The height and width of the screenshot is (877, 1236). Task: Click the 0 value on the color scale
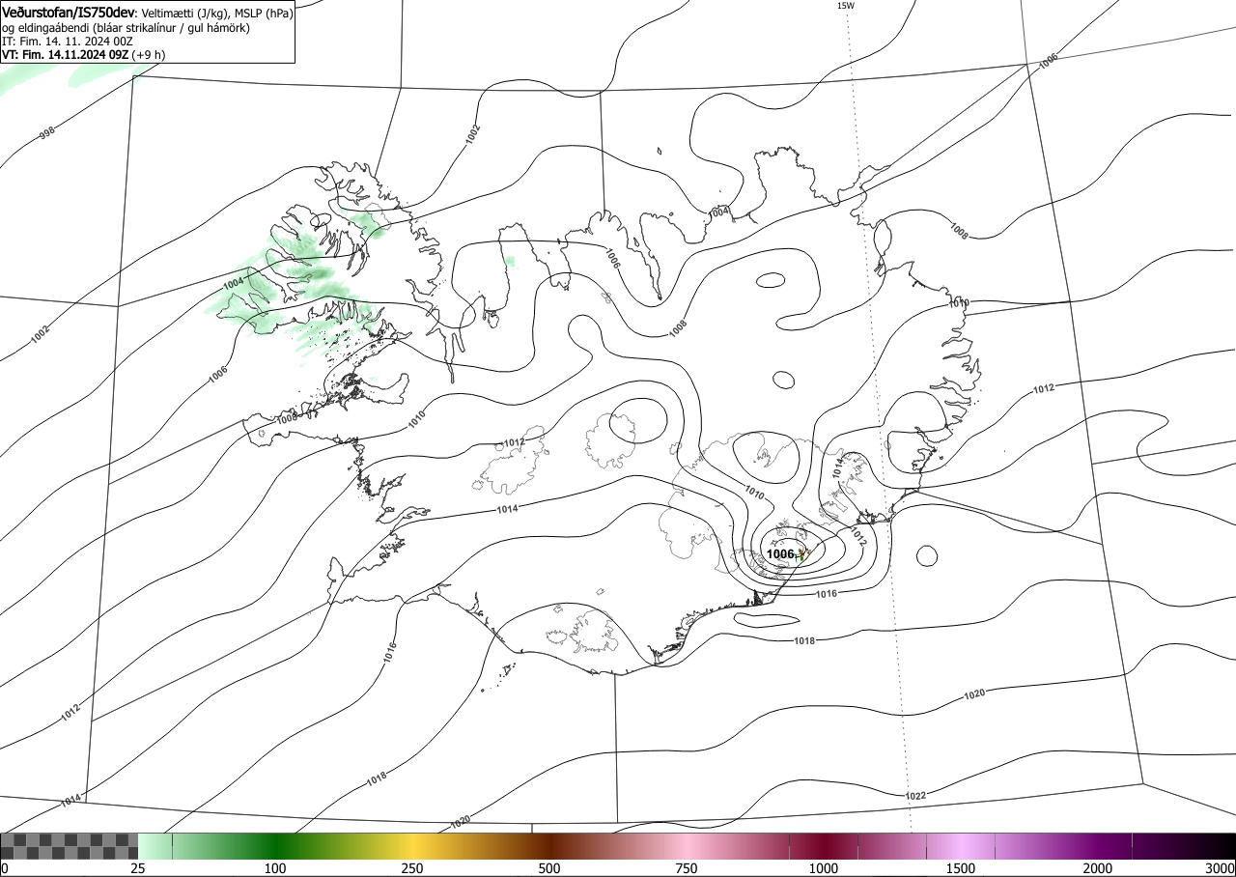(x=5, y=868)
